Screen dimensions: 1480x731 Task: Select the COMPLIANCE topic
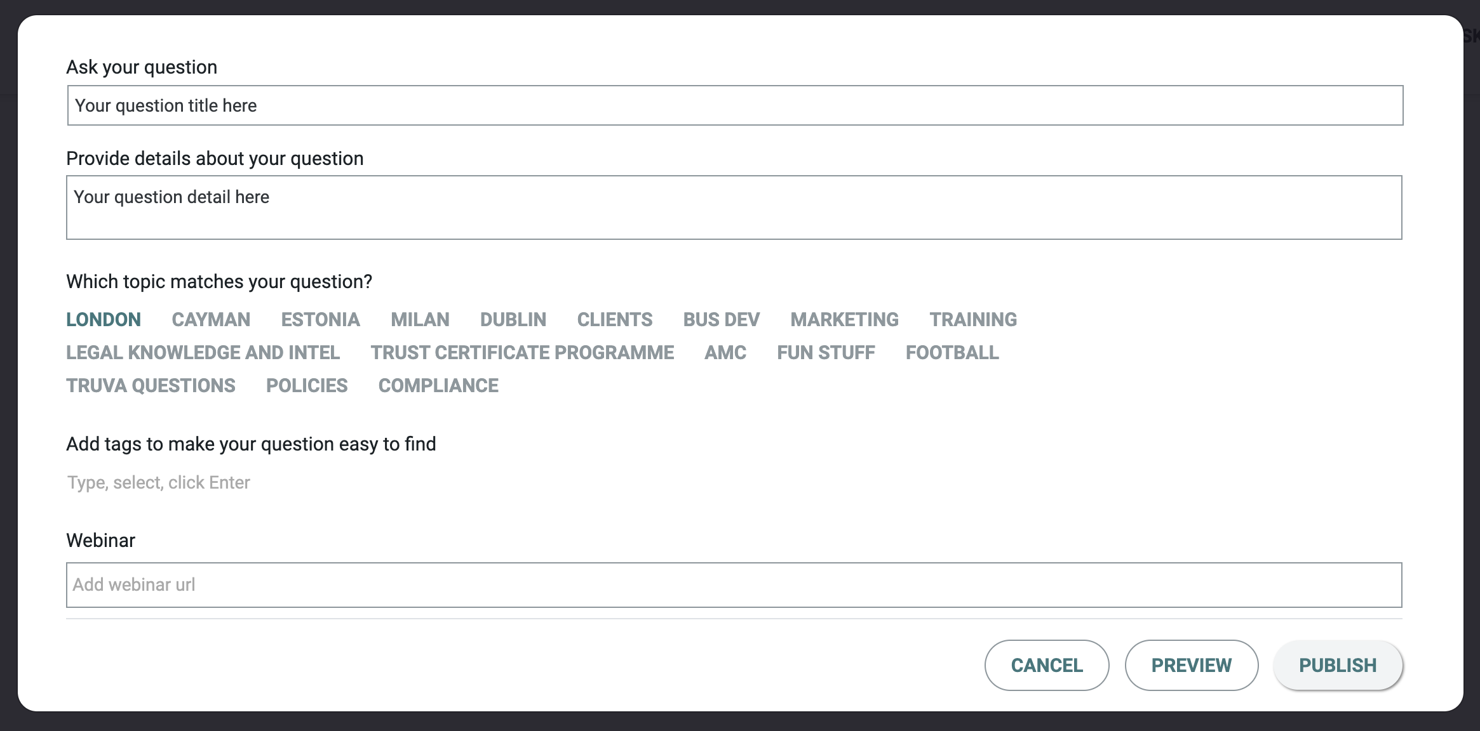(438, 385)
